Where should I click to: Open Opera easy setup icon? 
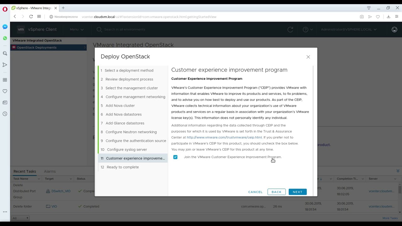397,17
